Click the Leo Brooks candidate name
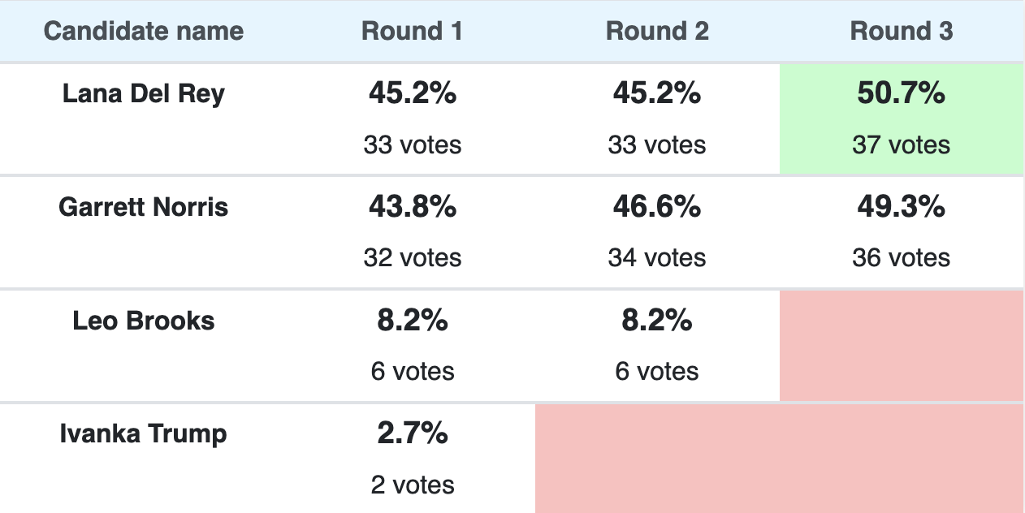 144,321
